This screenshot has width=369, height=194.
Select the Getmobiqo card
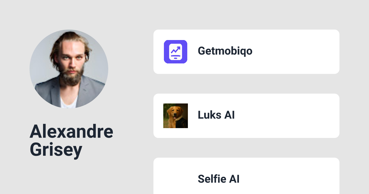click(246, 51)
